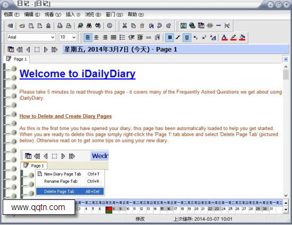The width and height of the screenshot is (292, 225).
Task: Click the calendar date insert icon beside the globe
Action: (201, 26)
